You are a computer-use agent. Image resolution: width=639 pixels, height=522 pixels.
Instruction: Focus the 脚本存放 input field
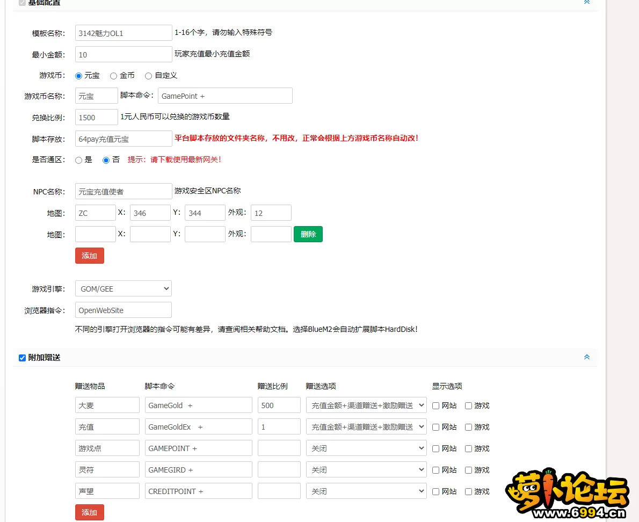(x=124, y=139)
